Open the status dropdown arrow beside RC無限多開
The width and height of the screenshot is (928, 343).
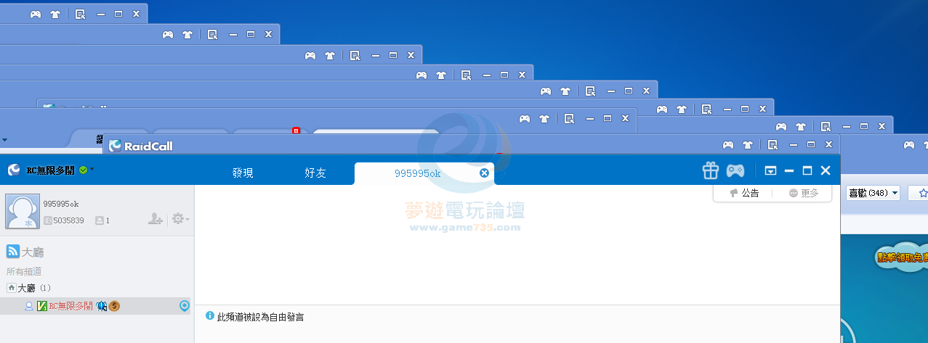(92, 170)
